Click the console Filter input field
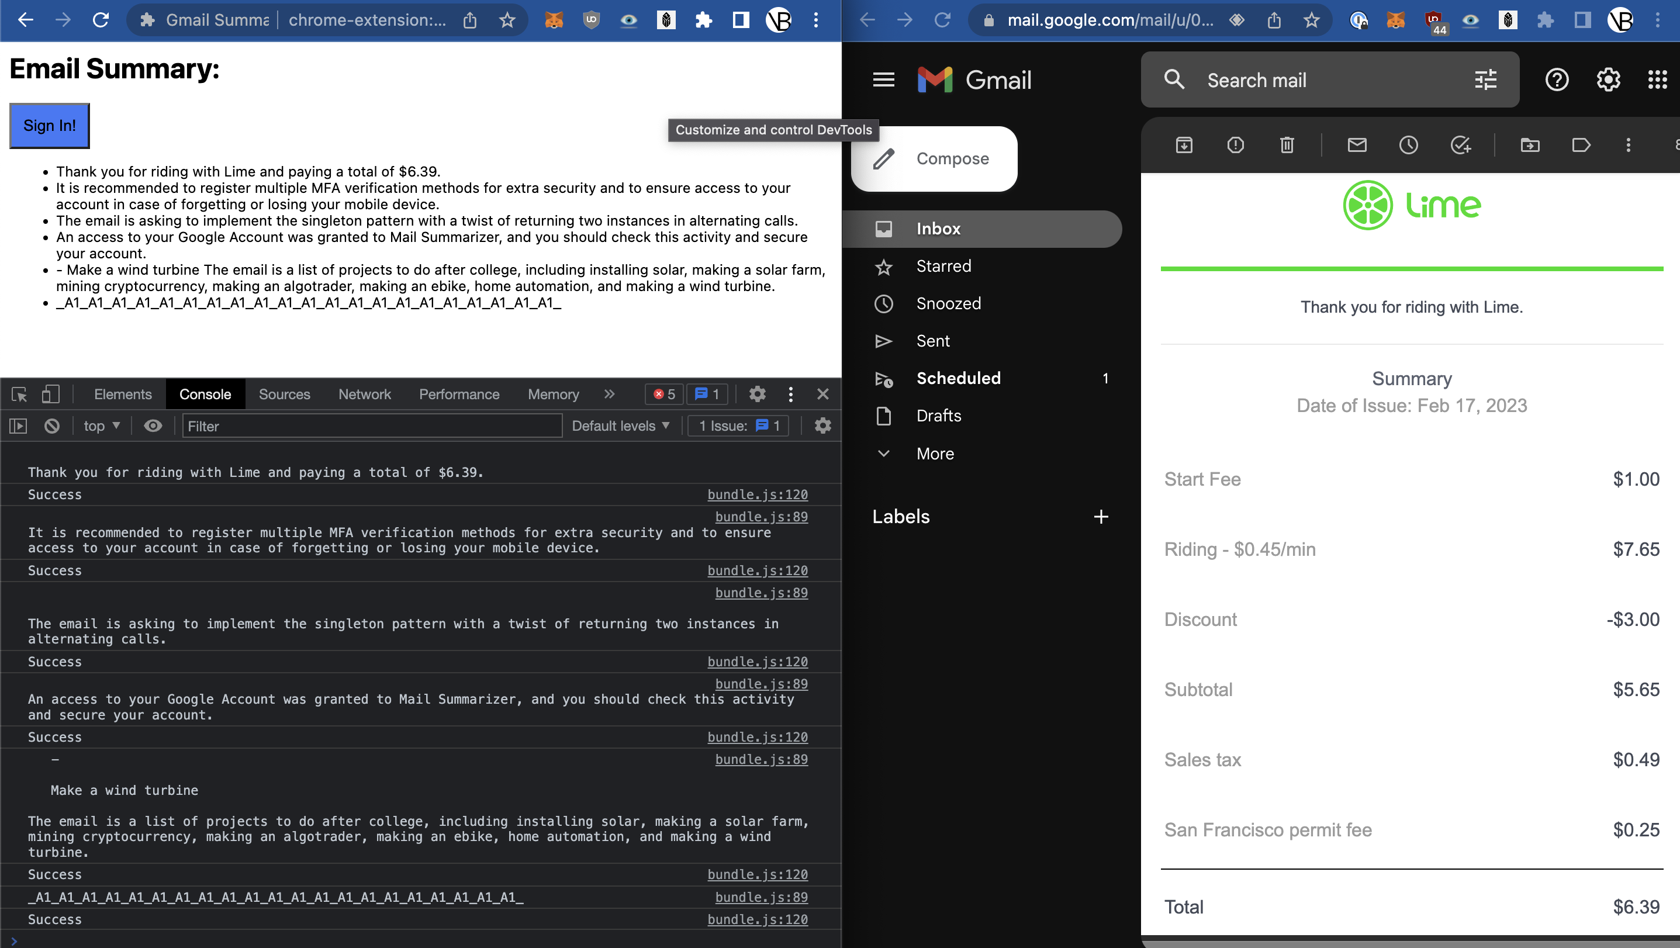 (x=372, y=427)
